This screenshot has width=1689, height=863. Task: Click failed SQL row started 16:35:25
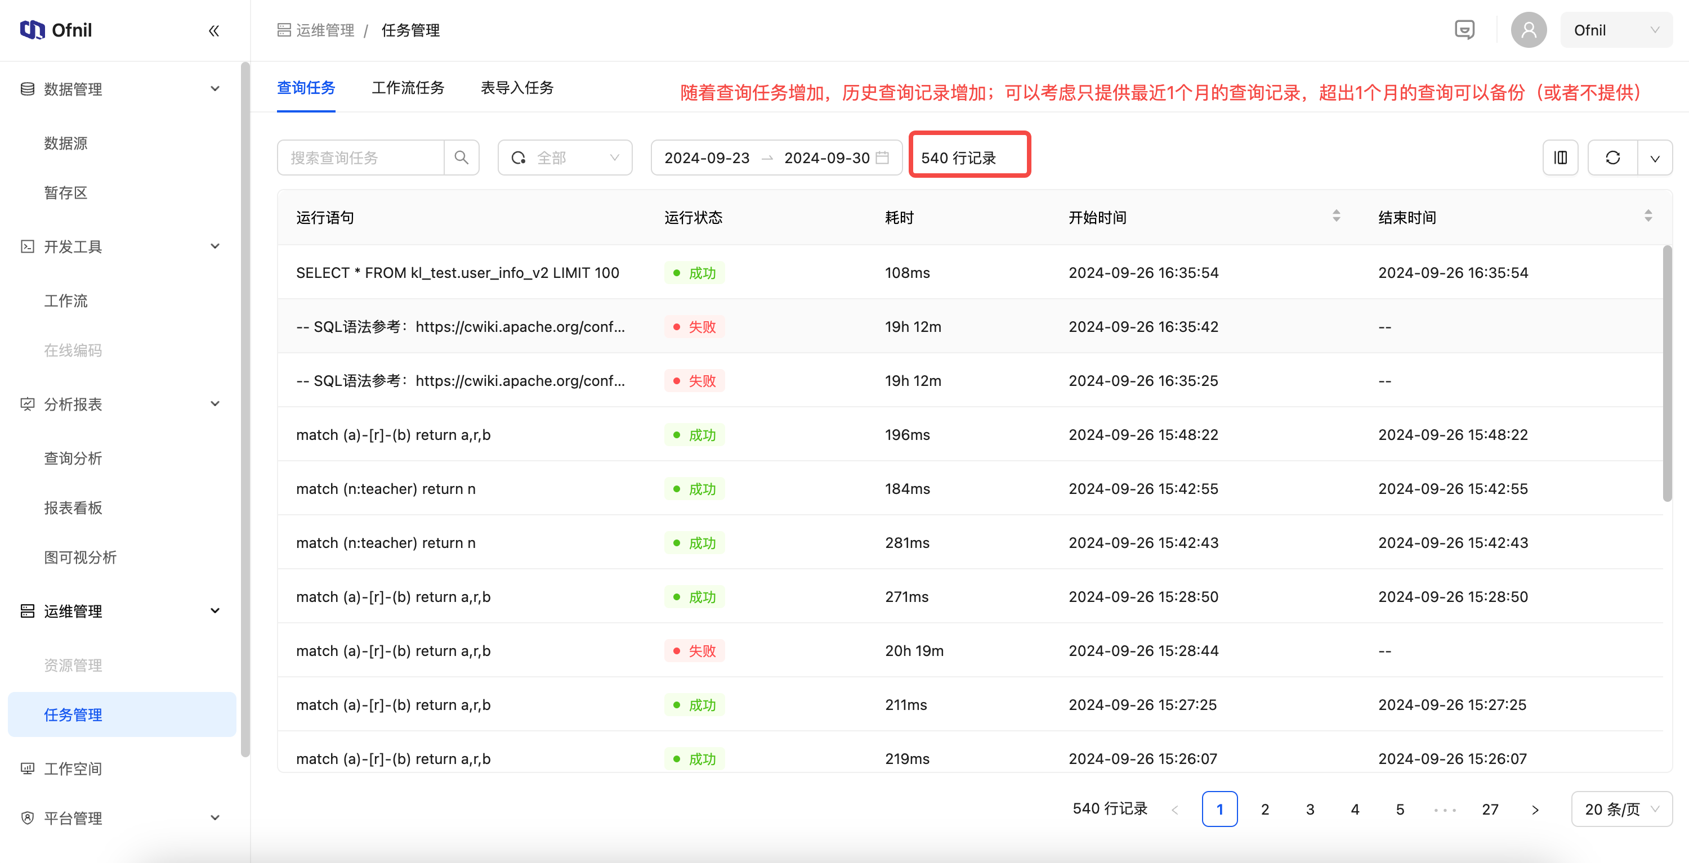pyautogui.click(x=971, y=381)
